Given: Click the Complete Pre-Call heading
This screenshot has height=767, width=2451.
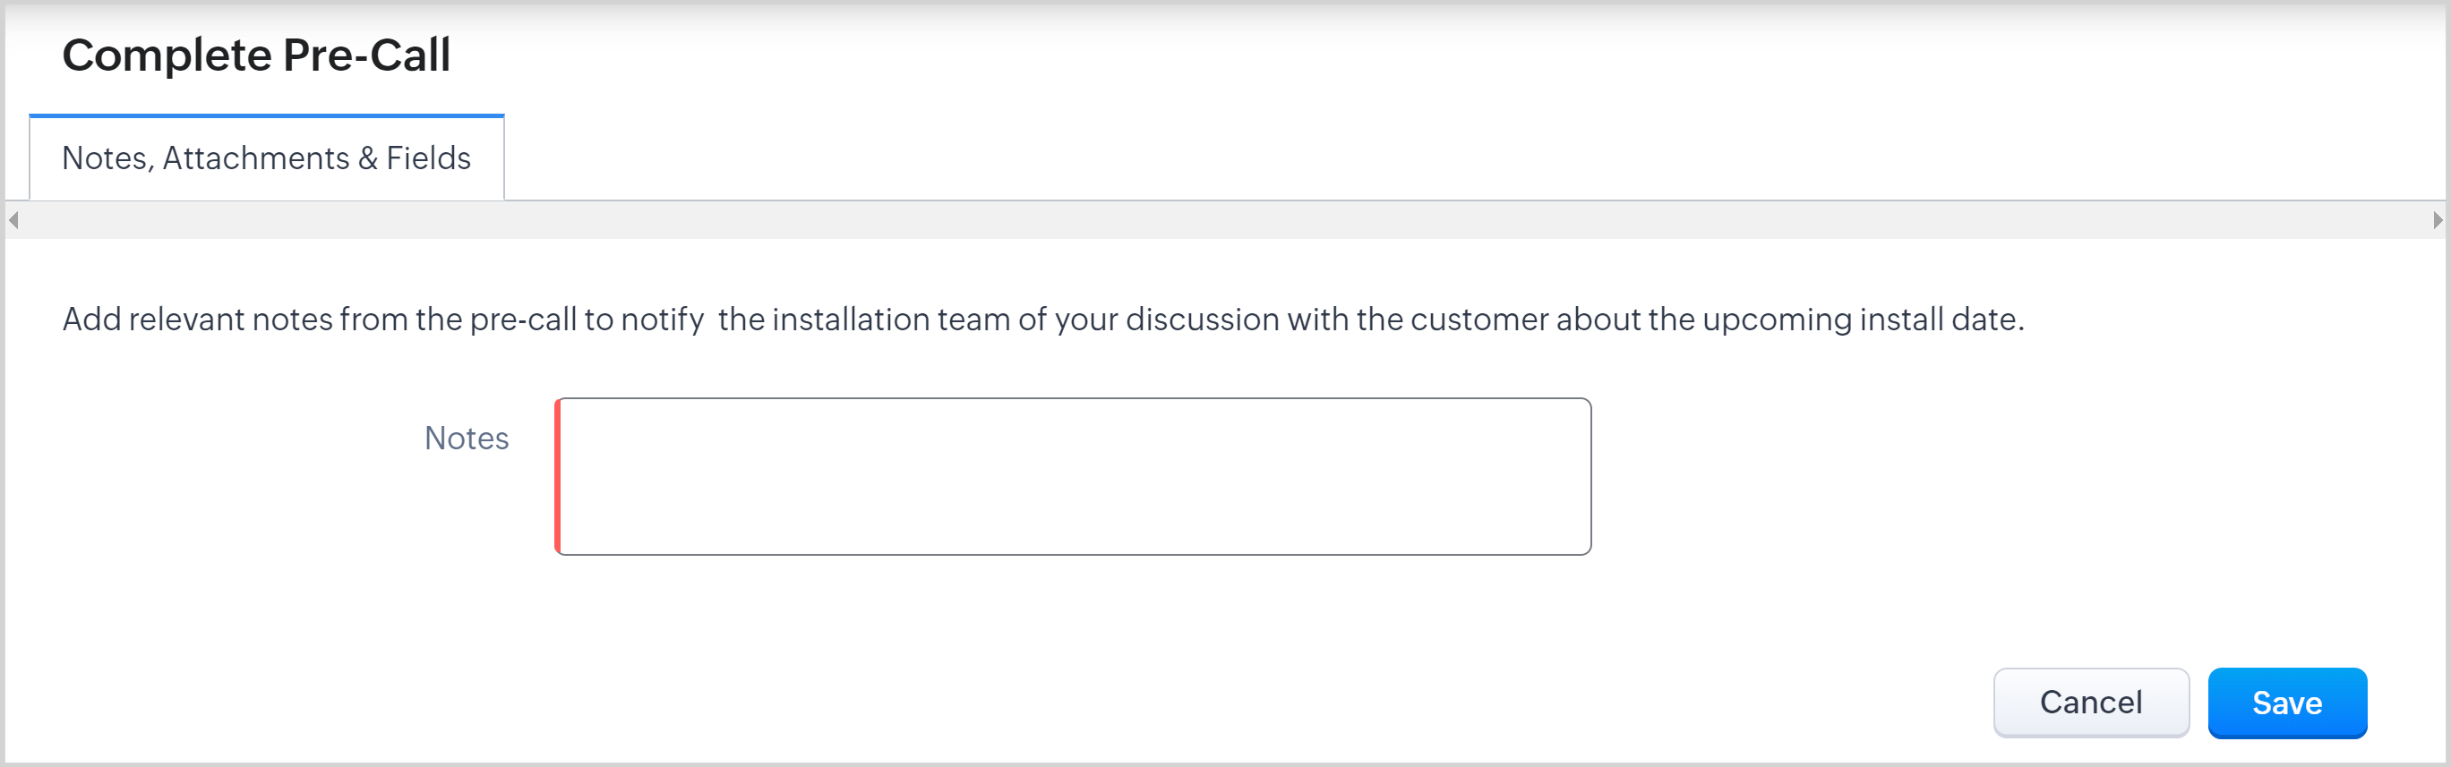Looking at the screenshot, I should click(x=256, y=55).
